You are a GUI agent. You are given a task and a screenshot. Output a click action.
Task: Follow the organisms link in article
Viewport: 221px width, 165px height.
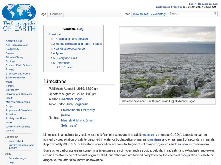[x=154, y=139]
